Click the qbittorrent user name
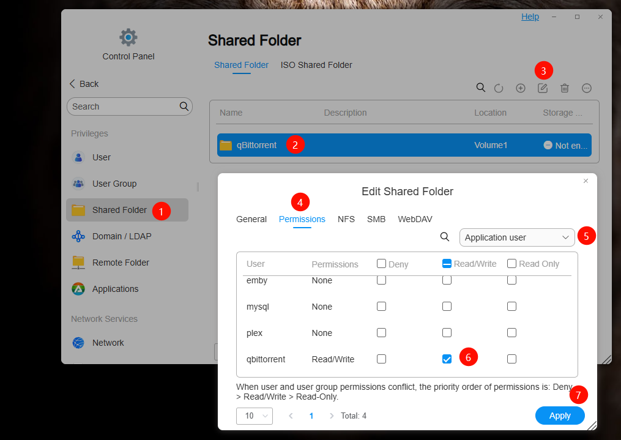The width and height of the screenshot is (621, 440). point(266,359)
